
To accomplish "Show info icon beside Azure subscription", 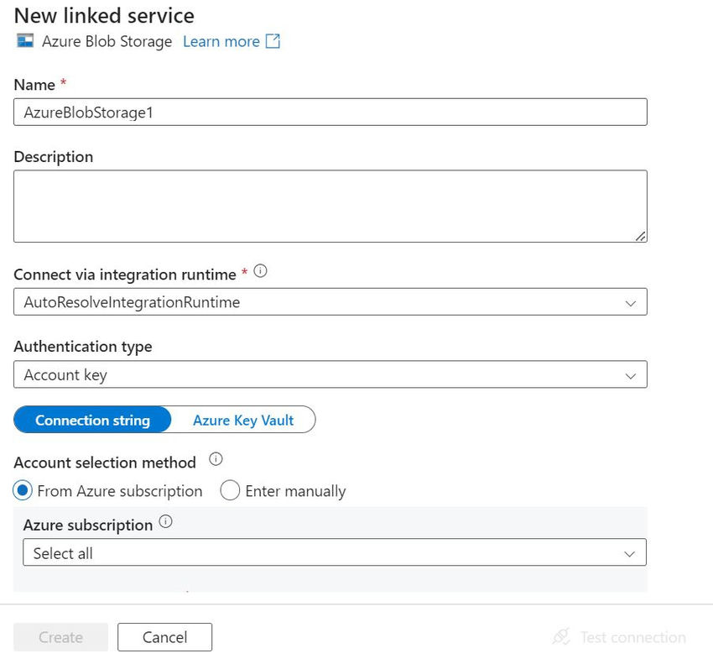I will 165,521.
